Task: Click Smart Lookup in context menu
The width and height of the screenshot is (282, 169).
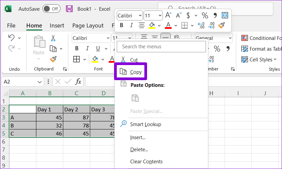Action: coord(145,124)
